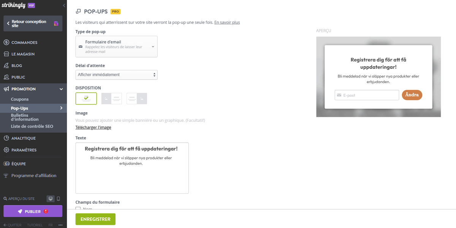The image size is (456, 228).
Task: Enable the Nom form field checkbox
Action: pyautogui.click(x=79, y=208)
